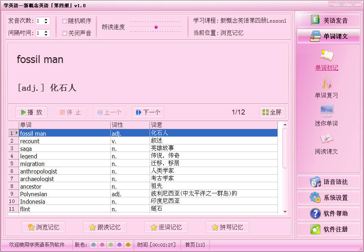Open 软件帮助 help section
The width and height of the screenshot is (364, 252).
point(328,213)
